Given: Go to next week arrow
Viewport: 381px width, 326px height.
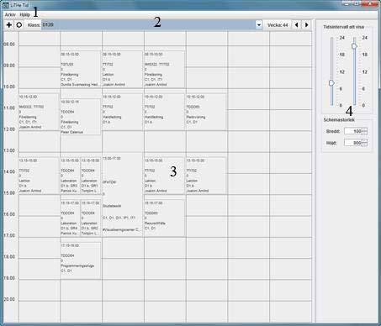Looking at the screenshot, I should click(x=306, y=25).
